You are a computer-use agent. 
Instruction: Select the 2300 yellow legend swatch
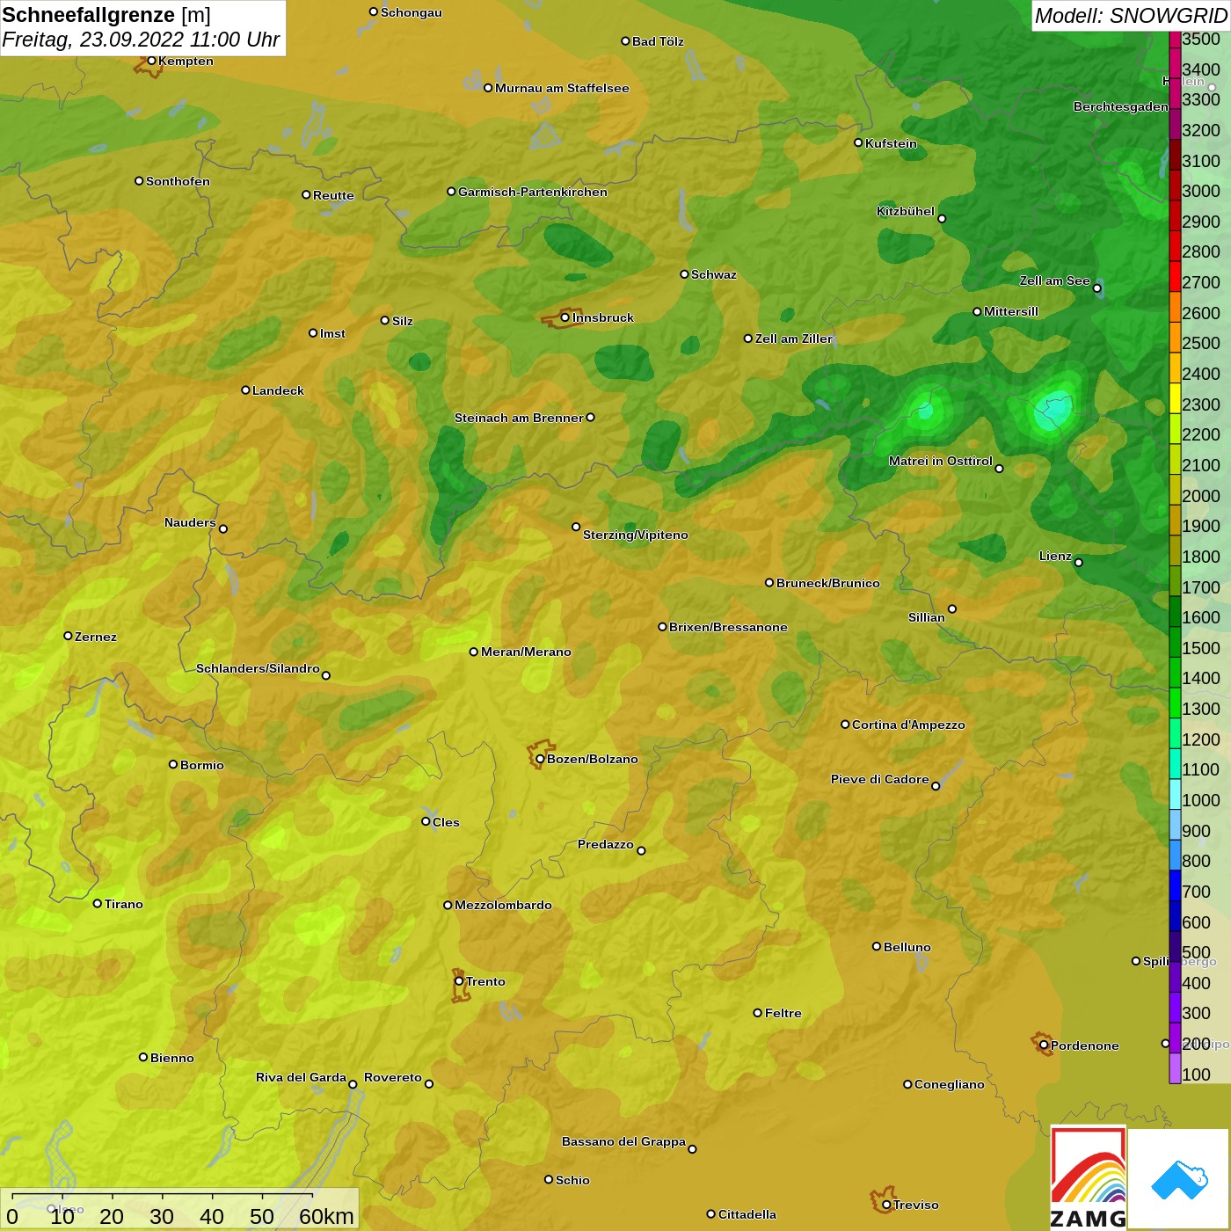[x=1175, y=398]
